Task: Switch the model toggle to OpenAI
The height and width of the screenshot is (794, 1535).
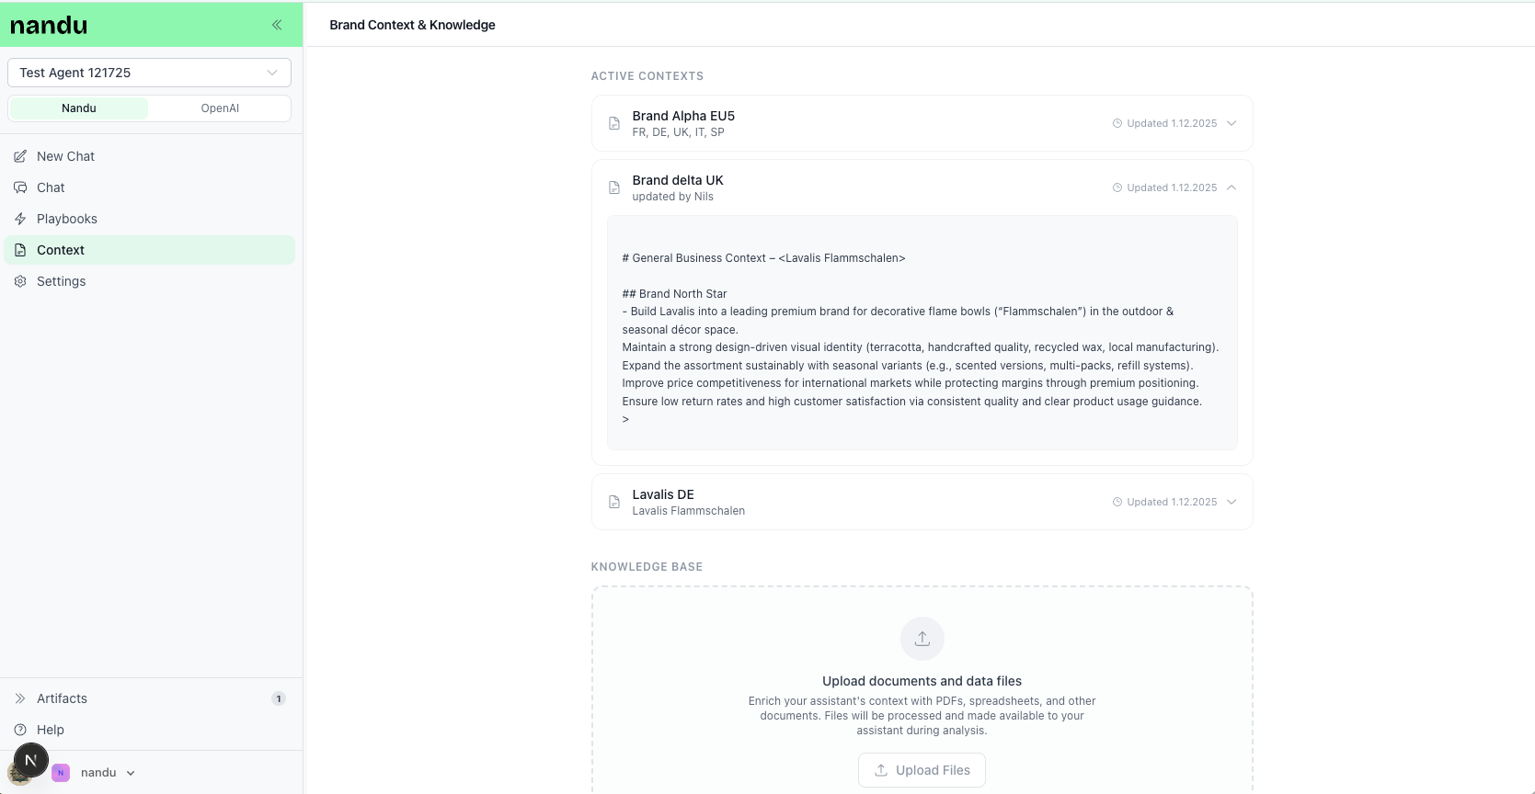Action: pos(220,108)
